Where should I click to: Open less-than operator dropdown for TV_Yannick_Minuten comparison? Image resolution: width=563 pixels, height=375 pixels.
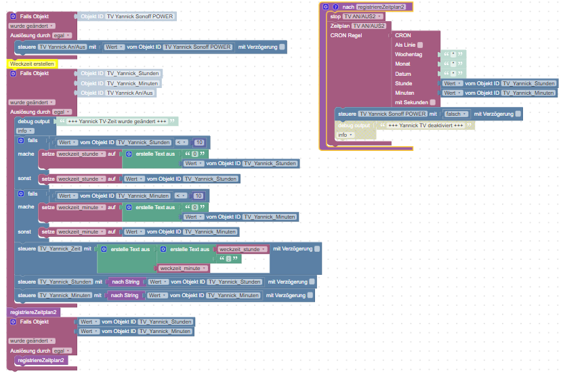click(x=181, y=196)
